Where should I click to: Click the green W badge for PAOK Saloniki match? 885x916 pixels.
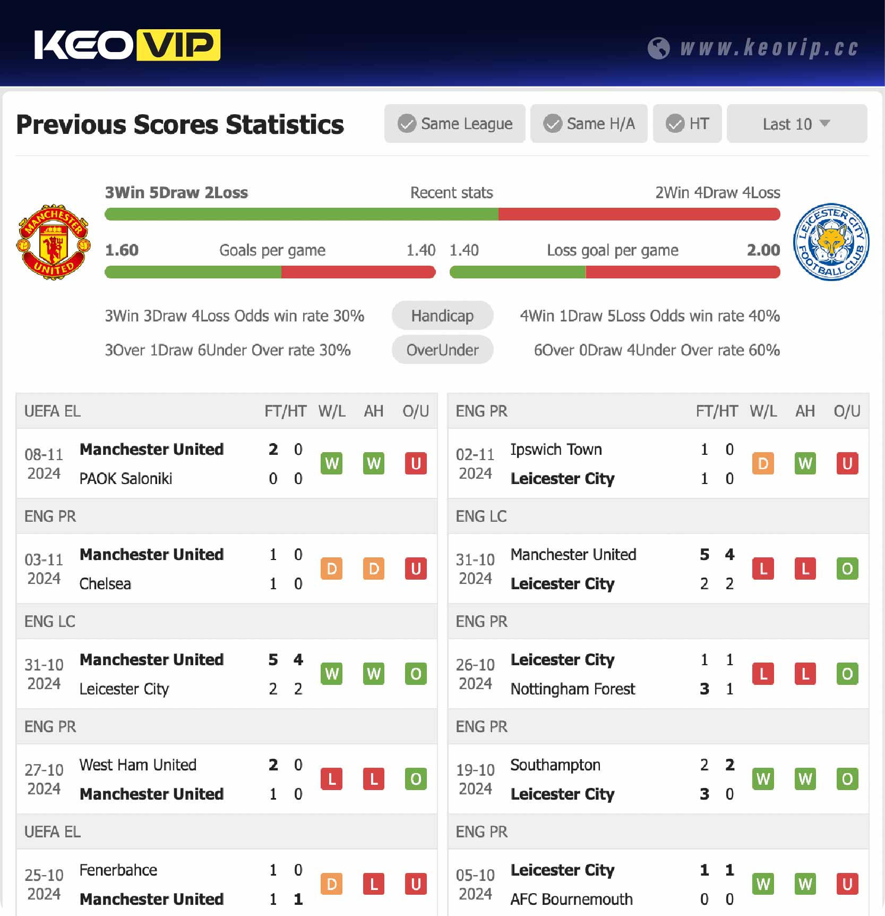click(x=331, y=463)
